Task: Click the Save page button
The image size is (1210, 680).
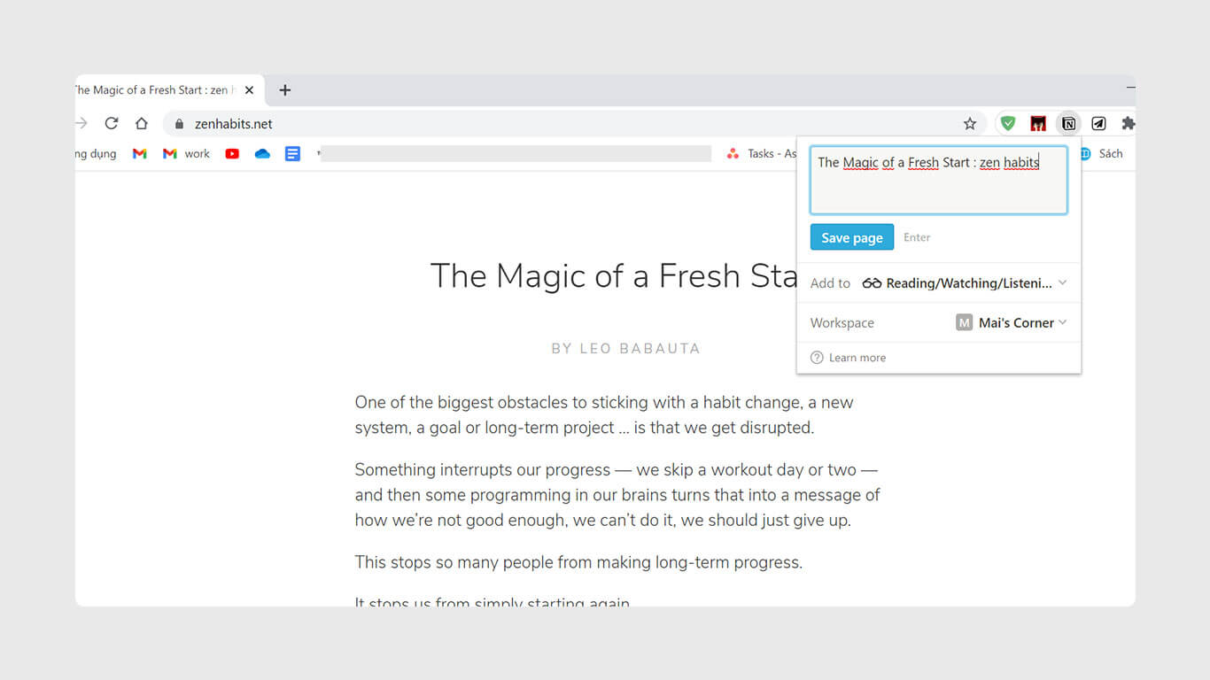Action: coord(851,237)
